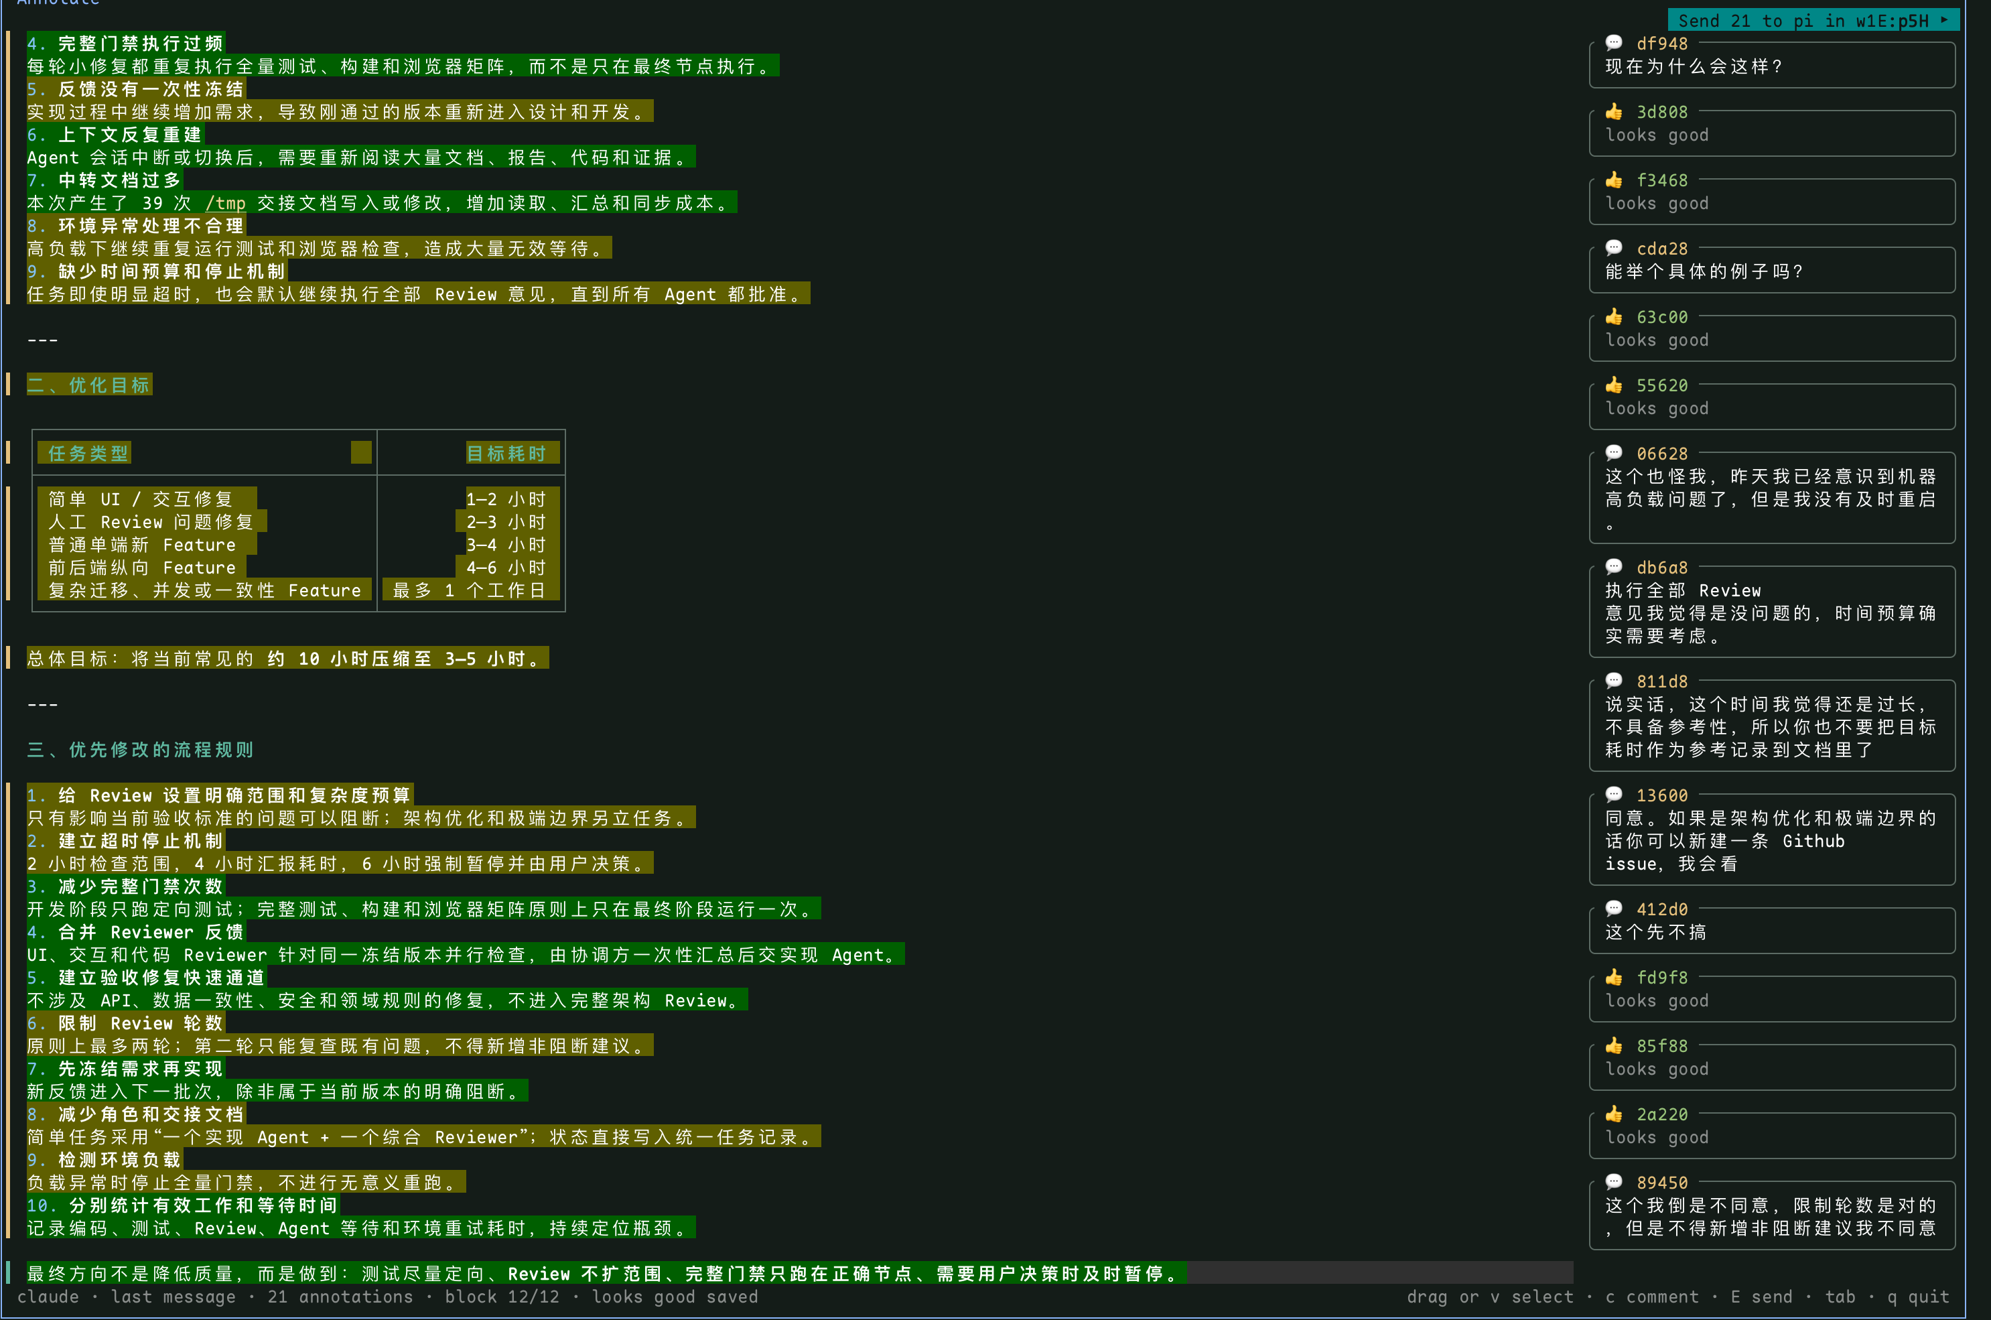1991x1320 pixels.
Task: Click speech bubble icon on annotation 06628
Action: point(1613,453)
